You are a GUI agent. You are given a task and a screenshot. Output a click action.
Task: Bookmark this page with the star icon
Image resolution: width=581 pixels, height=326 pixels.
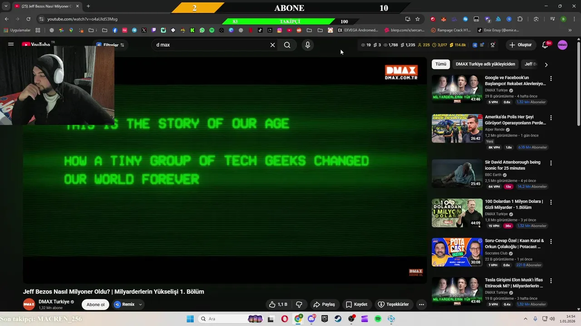coord(418,19)
